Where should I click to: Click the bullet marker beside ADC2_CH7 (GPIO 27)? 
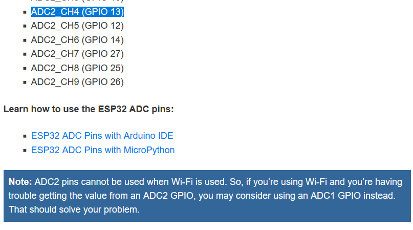coord(25,54)
